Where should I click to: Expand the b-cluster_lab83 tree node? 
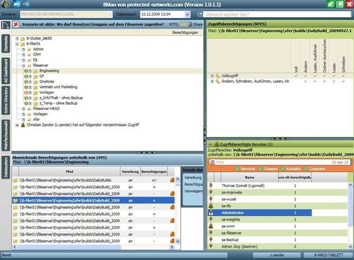[17, 39]
